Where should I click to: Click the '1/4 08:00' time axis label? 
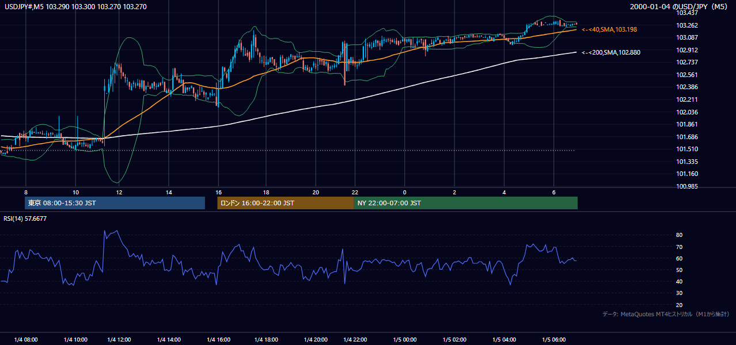[26, 340]
